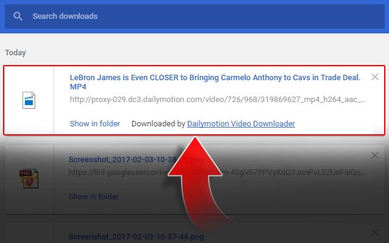Open the LeBron James MP4 file link
This screenshot has width=389, height=243.
pos(215,82)
